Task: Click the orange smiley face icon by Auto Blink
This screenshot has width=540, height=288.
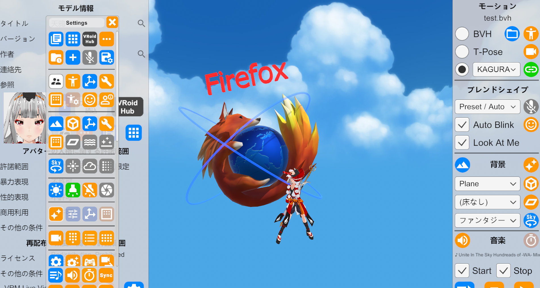Action: 531,125
